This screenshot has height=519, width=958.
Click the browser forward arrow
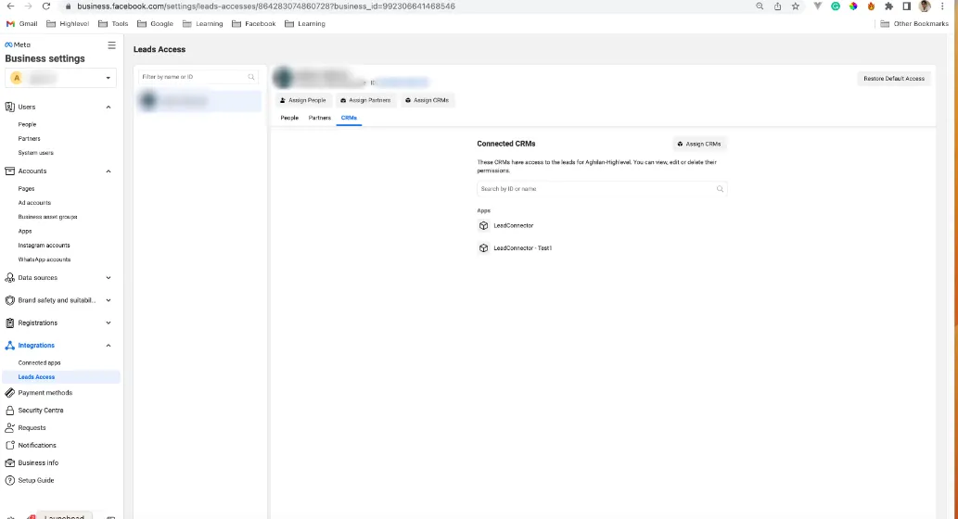[28, 6]
